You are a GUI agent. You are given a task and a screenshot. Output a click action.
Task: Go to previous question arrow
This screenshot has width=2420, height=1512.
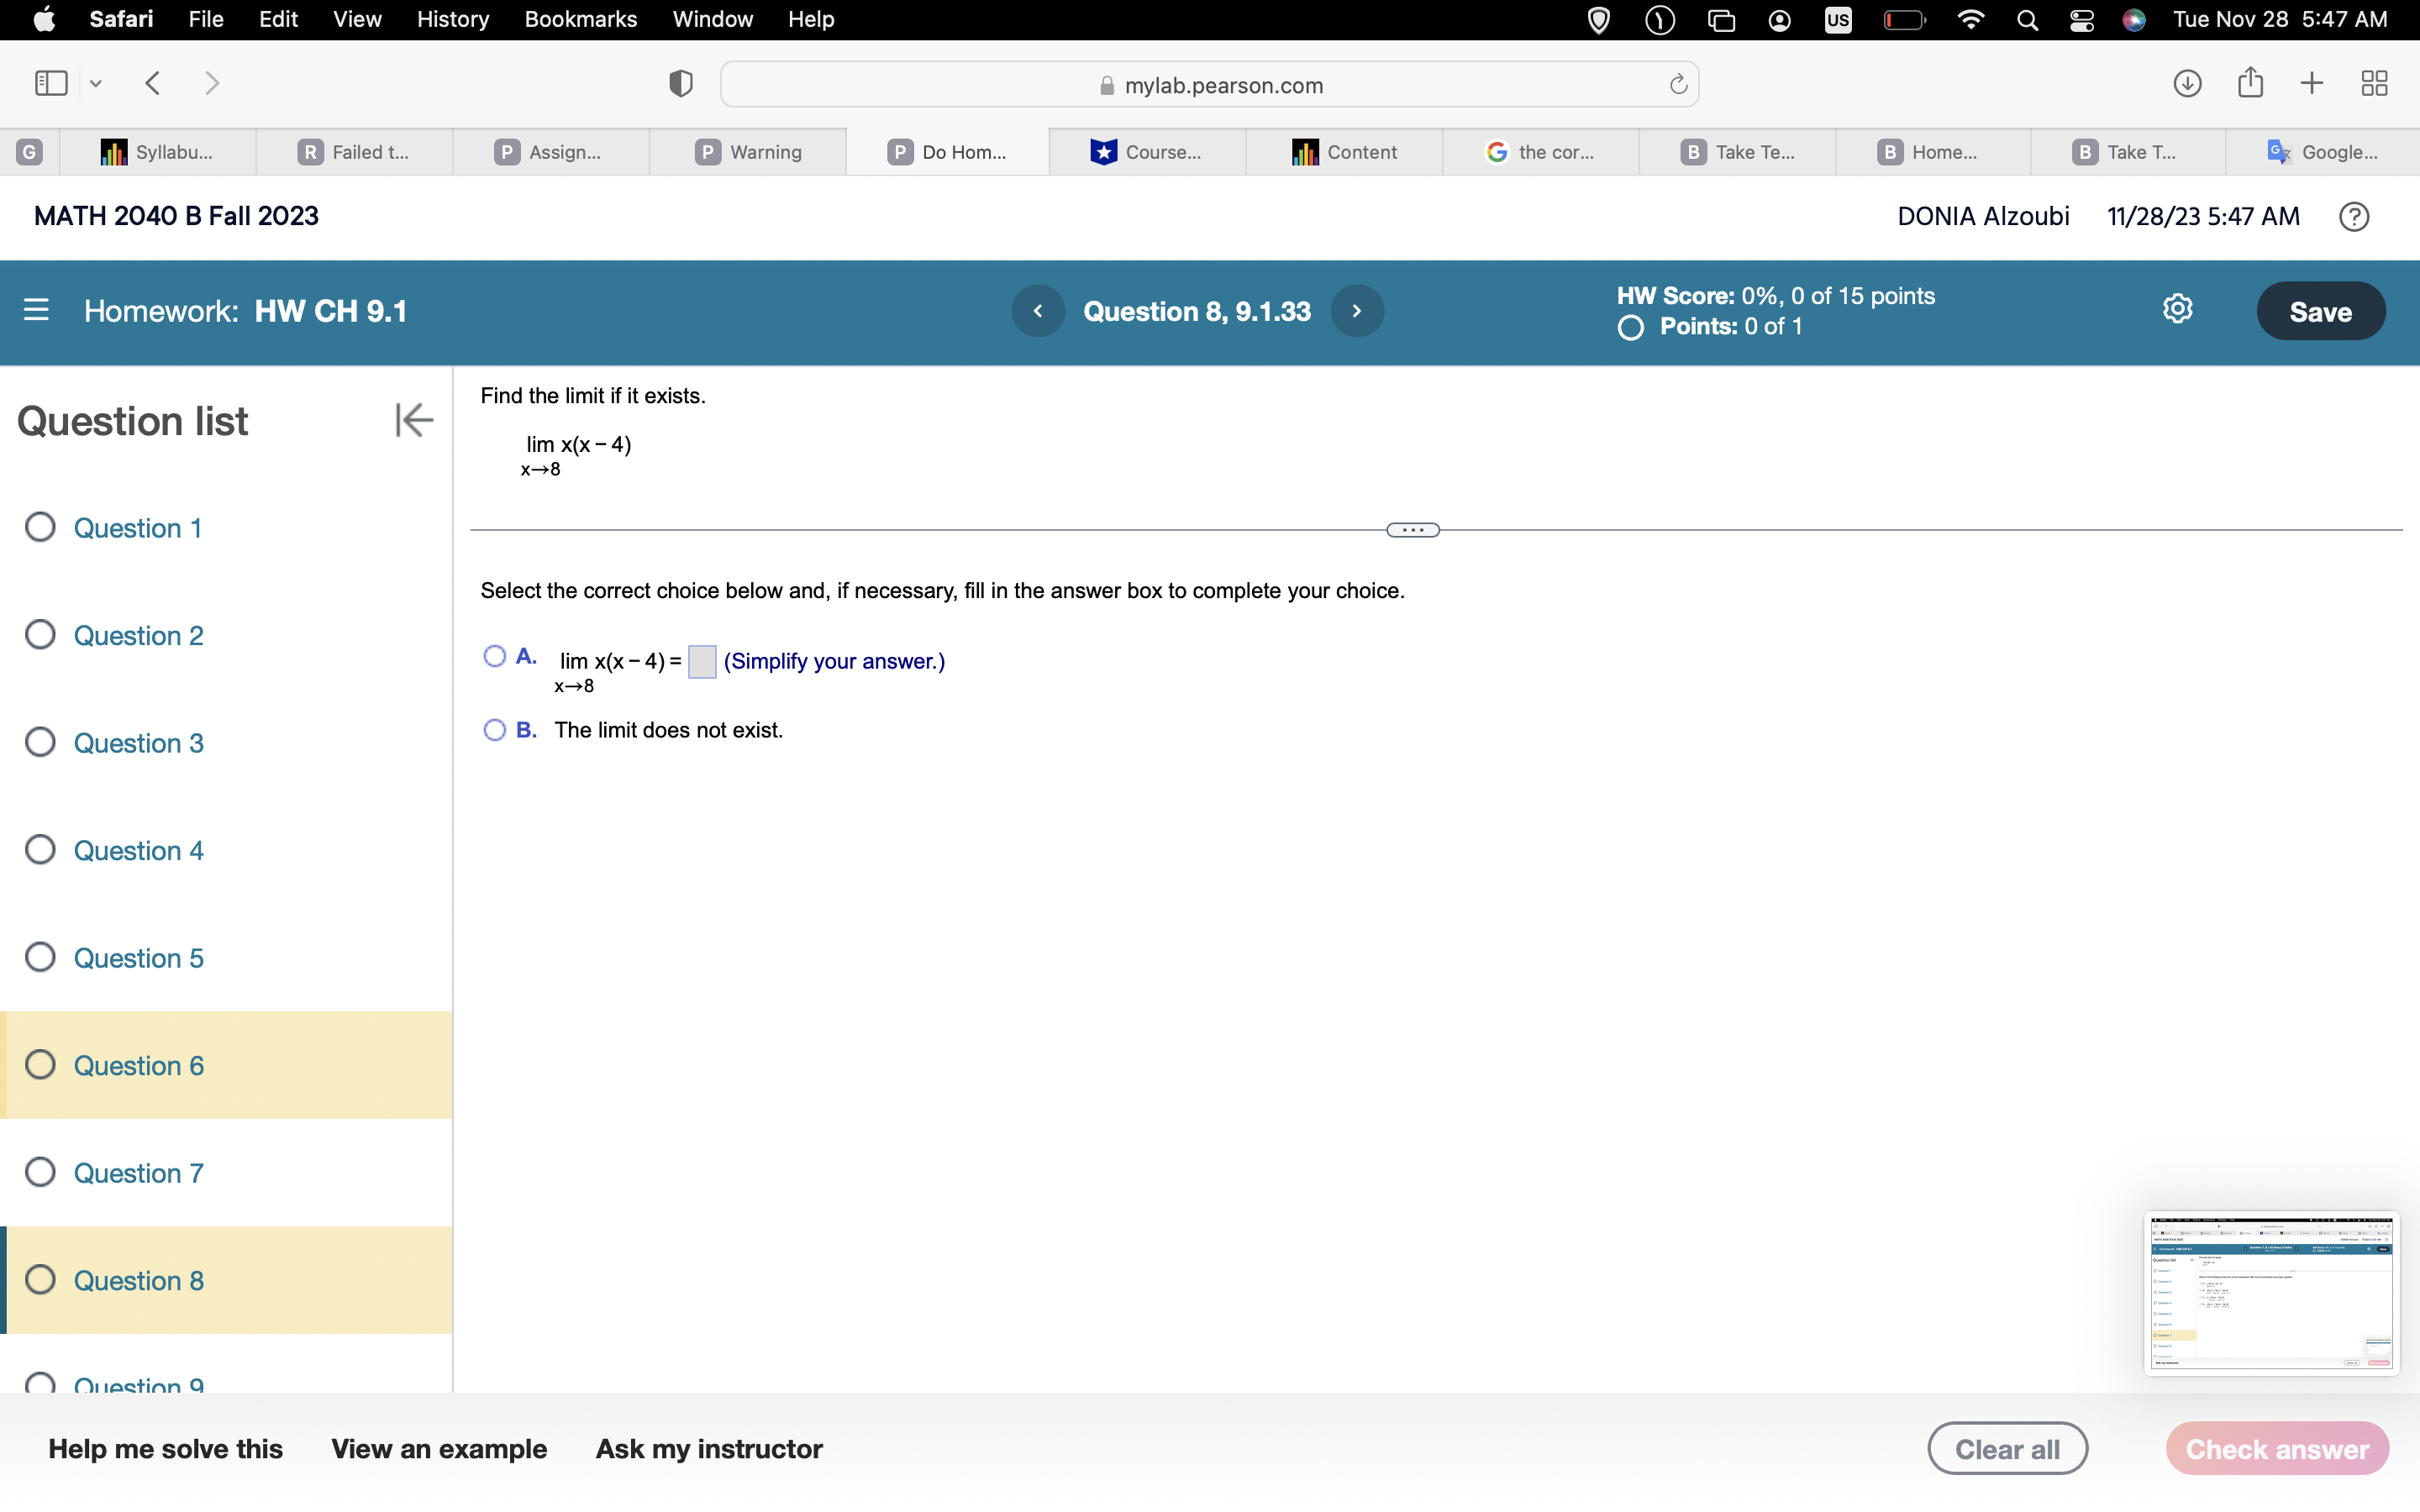pyautogui.click(x=1038, y=311)
